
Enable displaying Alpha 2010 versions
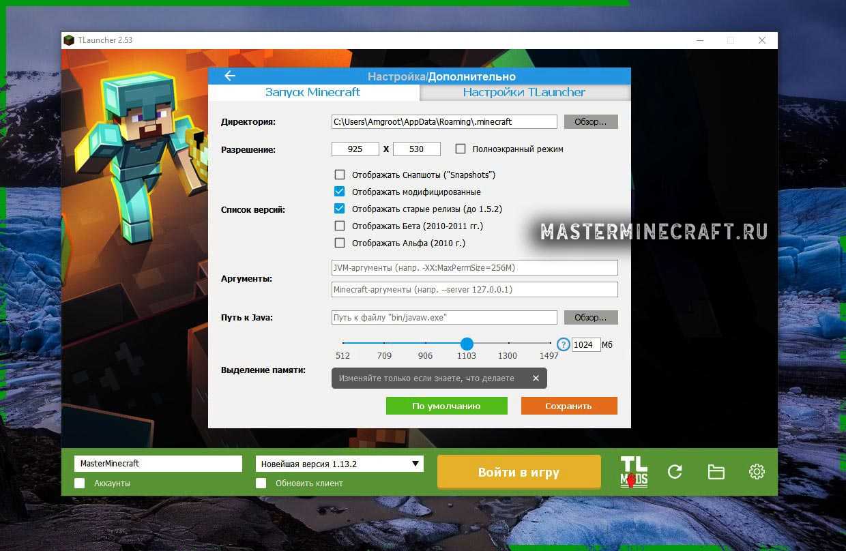340,243
